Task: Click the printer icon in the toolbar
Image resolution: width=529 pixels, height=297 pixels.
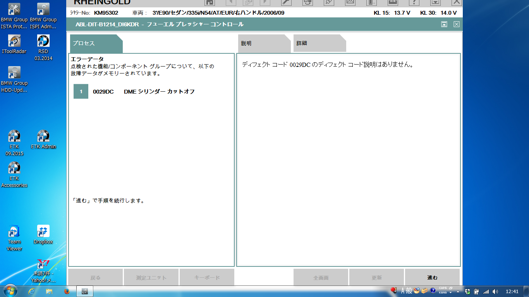Action: pyautogui.click(x=393, y=2)
